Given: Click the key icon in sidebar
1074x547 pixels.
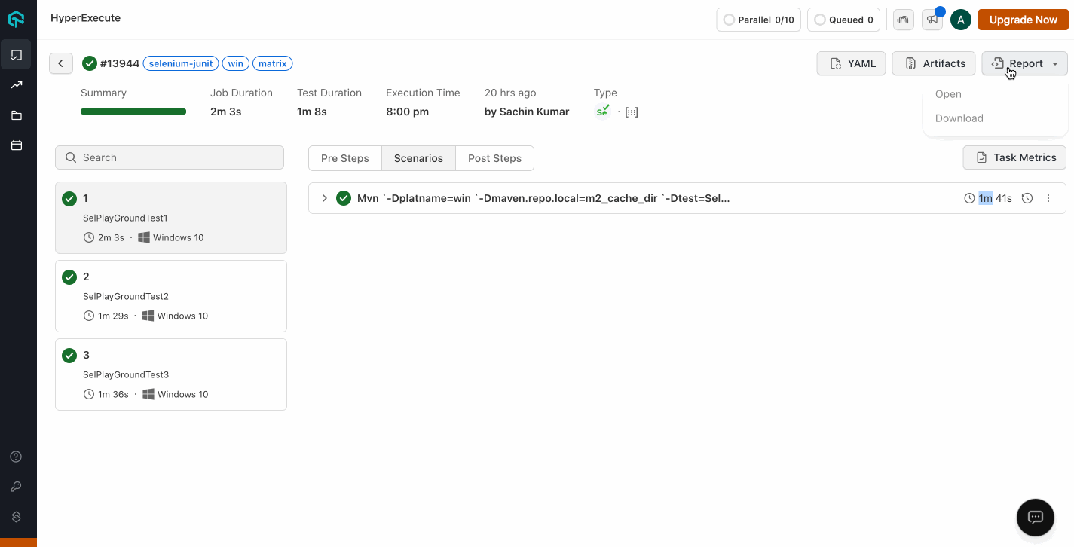Looking at the screenshot, I should pos(16,487).
